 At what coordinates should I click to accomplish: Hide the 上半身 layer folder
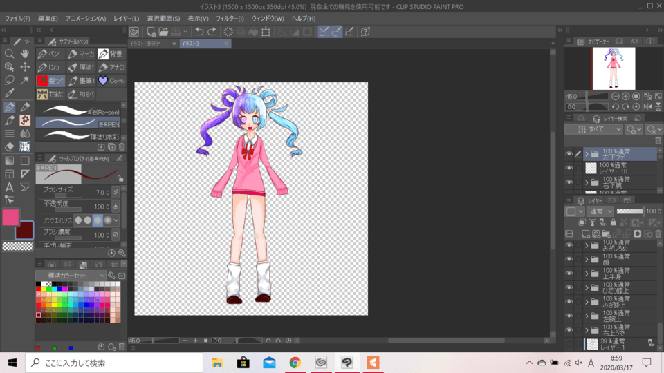569,274
